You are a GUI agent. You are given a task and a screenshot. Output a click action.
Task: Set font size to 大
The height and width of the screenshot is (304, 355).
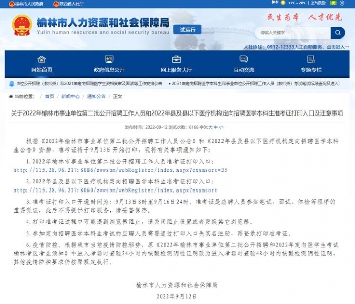pos(210,127)
